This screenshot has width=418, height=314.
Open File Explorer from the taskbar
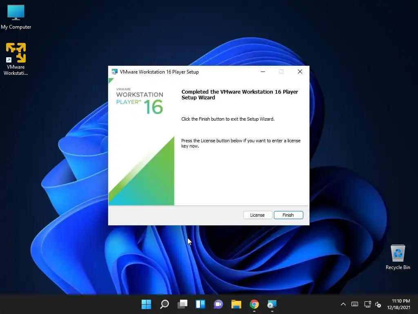[236, 304]
